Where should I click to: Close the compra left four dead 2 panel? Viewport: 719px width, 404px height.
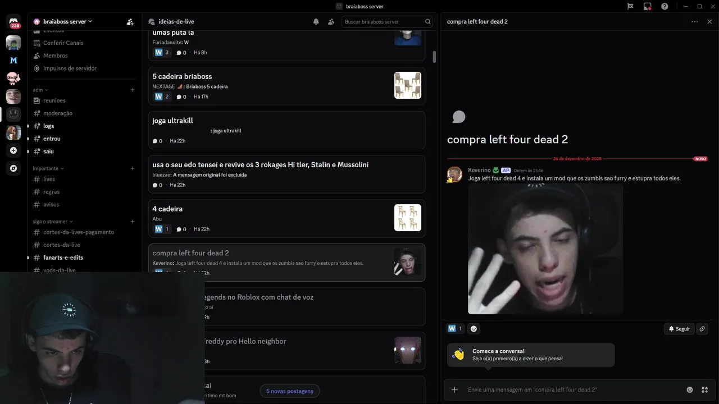[x=709, y=22]
